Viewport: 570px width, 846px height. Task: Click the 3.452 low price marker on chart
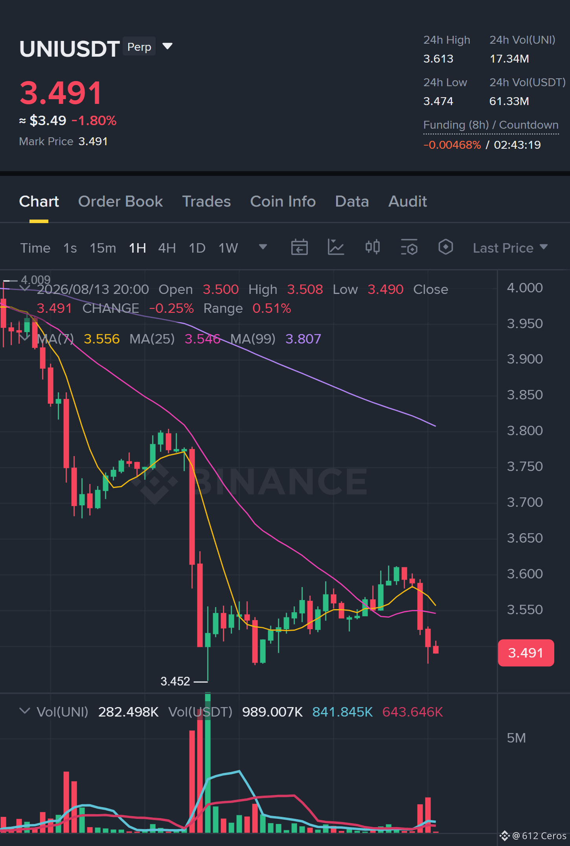pyautogui.click(x=175, y=681)
